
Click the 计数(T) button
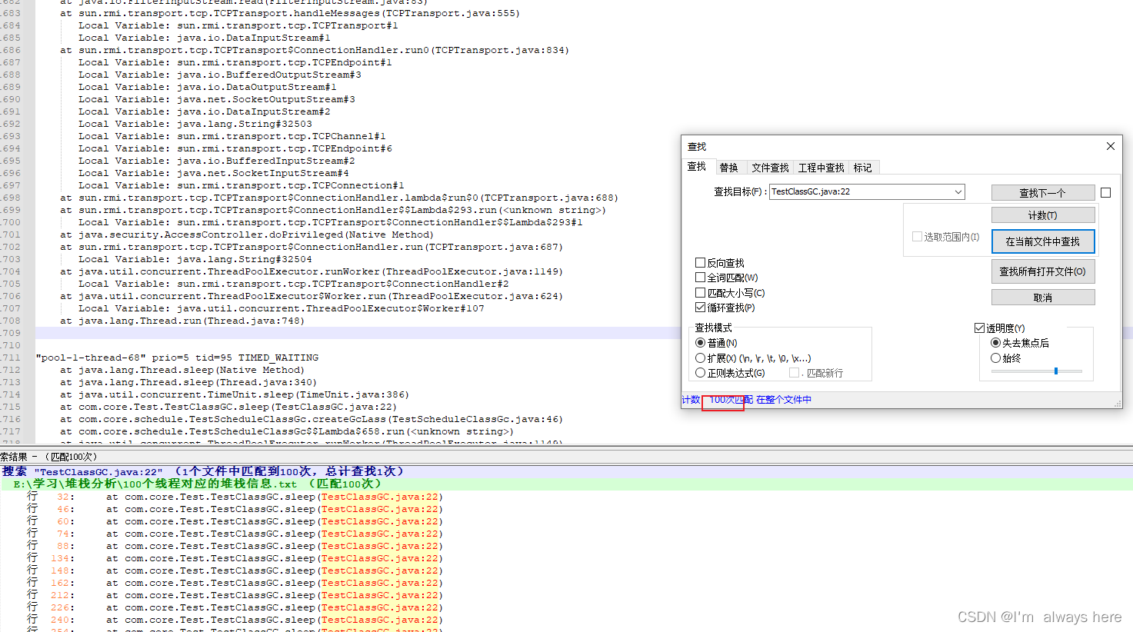pos(1042,215)
